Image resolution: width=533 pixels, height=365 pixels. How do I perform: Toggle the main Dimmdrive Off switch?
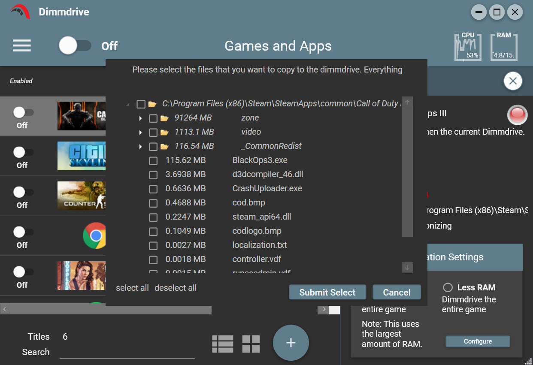pyautogui.click(x=76, y=46)
